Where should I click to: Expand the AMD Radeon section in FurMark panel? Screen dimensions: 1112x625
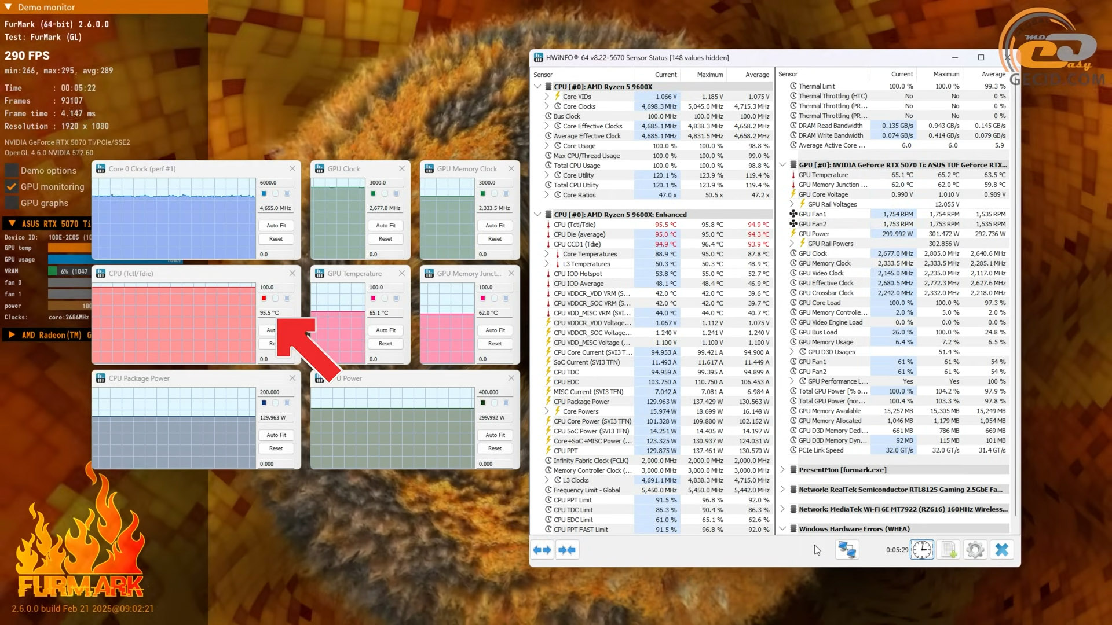[x=11, y=334]
